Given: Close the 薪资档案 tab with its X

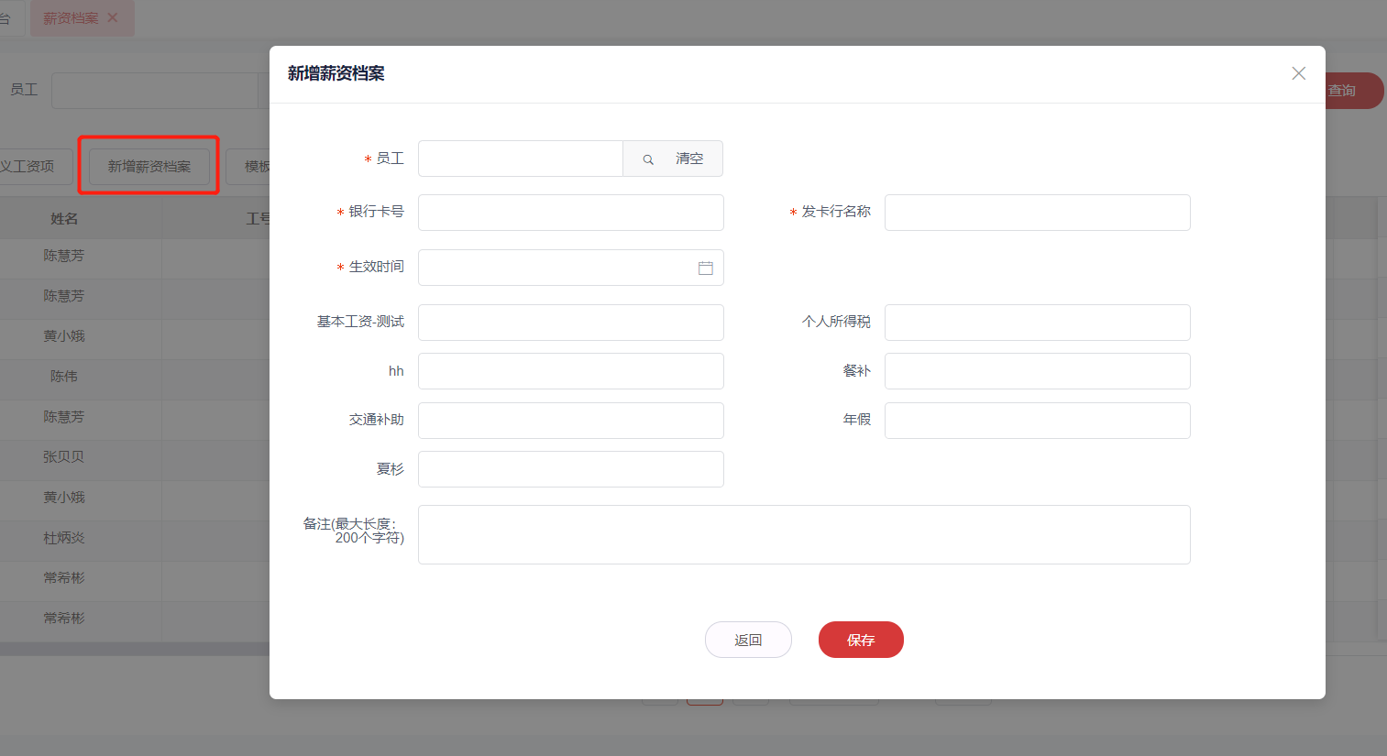Looking at the screenshot, I should [x=113, y=17].
